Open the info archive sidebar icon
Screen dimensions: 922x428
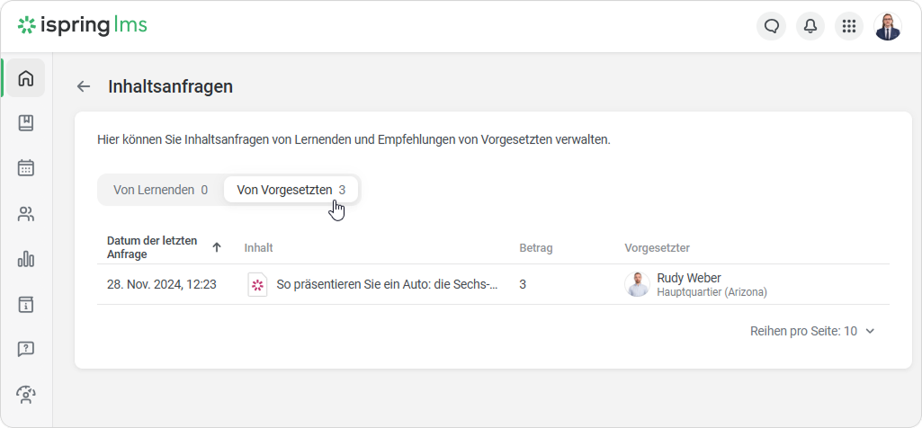25,304
